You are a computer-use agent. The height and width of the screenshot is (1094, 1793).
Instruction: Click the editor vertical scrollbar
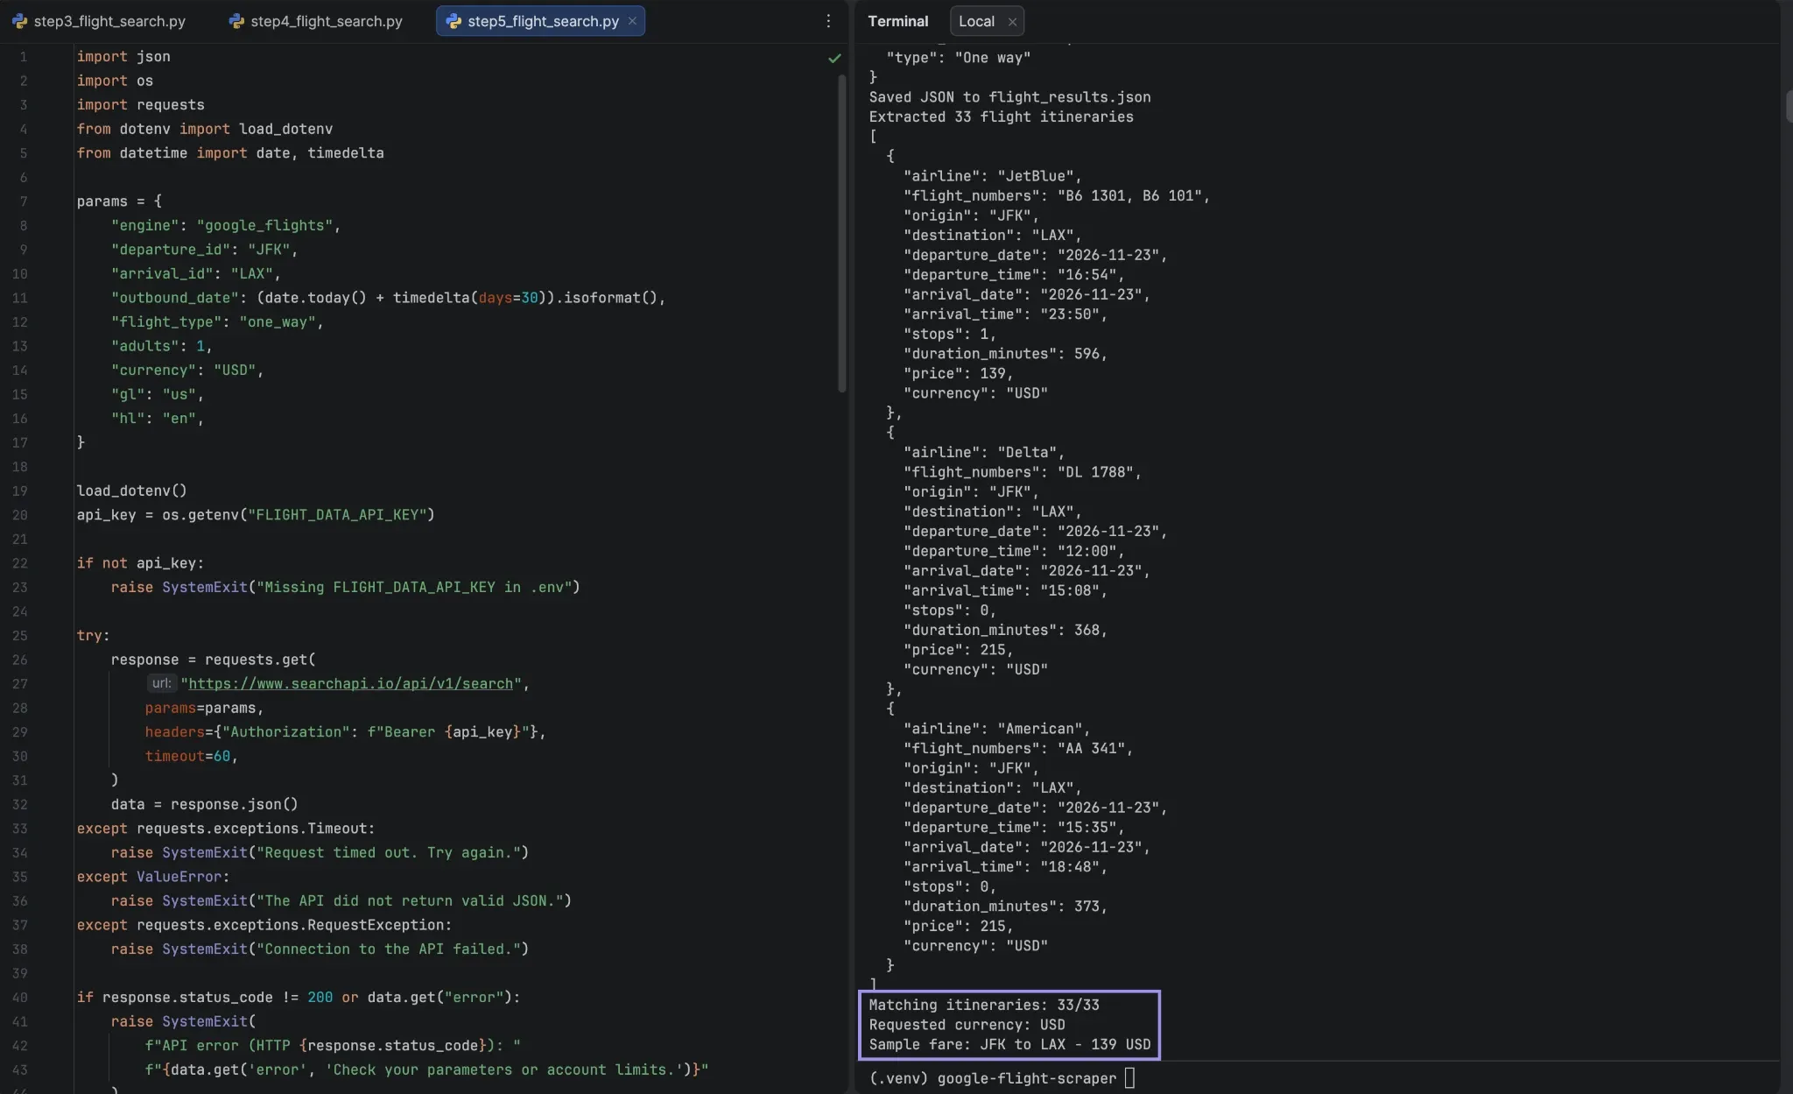tap(842, 232)
